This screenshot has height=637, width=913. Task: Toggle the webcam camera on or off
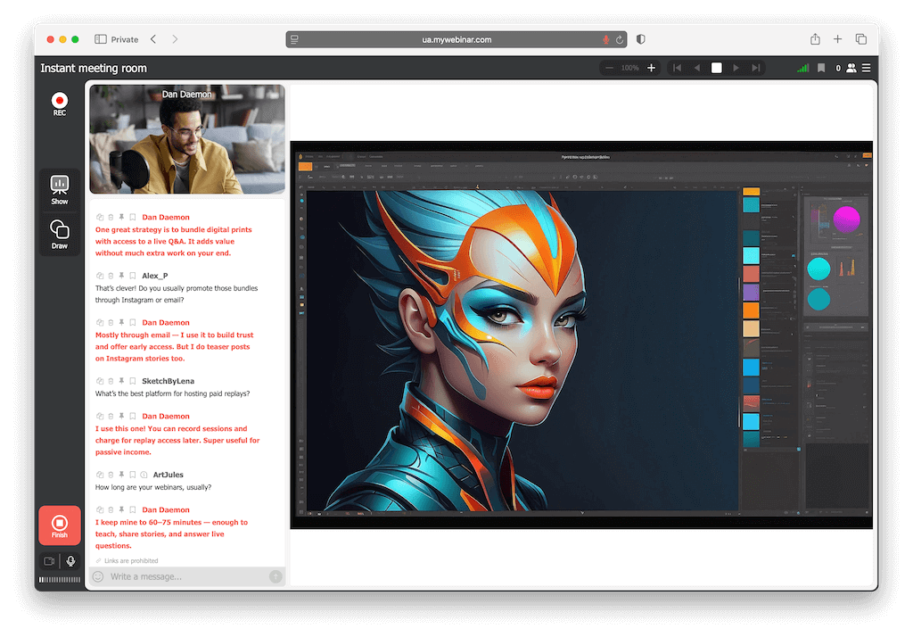pos(50,561)
